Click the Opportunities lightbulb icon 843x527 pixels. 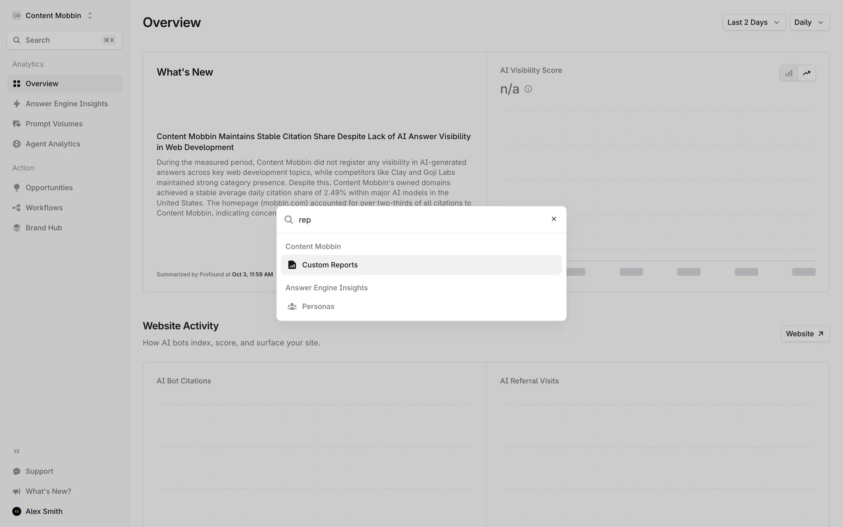pos(17,188)
